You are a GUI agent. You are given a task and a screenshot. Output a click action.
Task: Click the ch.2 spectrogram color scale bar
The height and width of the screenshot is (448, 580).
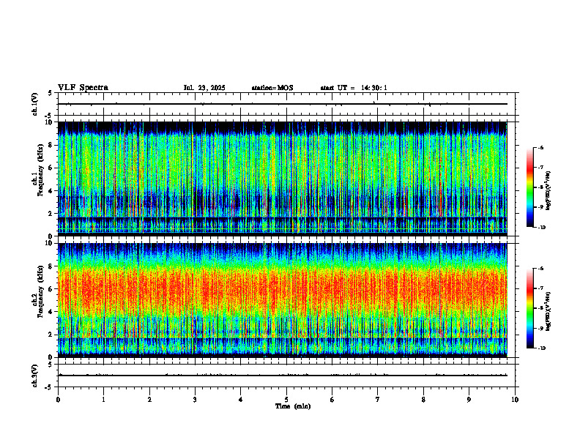coord(529,308)
